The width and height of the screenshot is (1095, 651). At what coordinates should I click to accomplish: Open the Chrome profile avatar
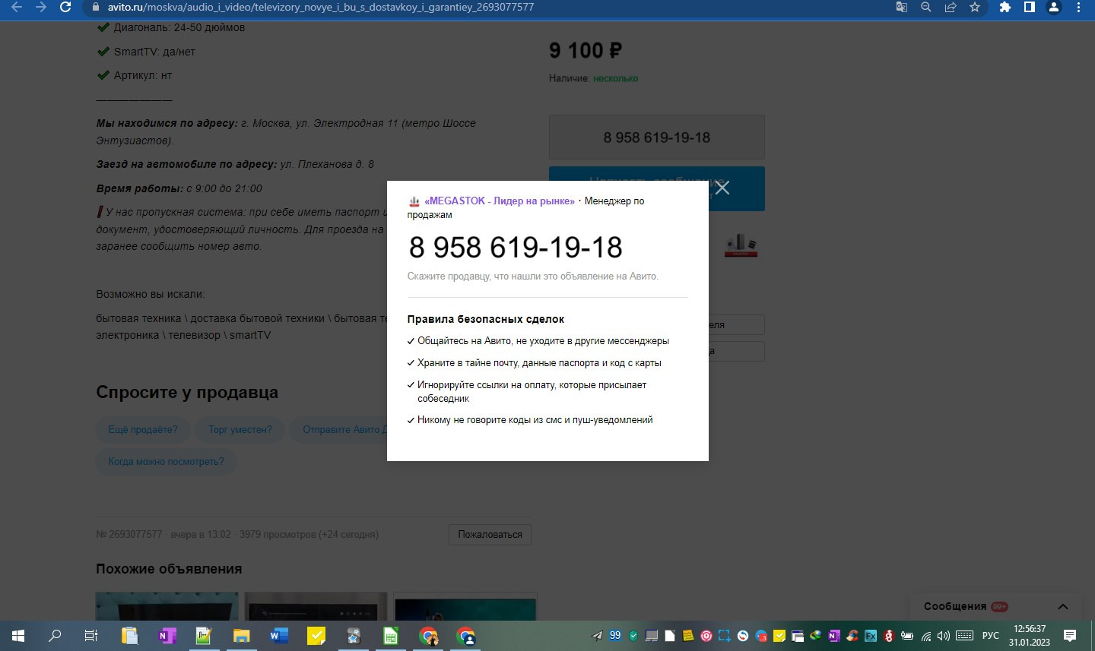(1054, 7)
